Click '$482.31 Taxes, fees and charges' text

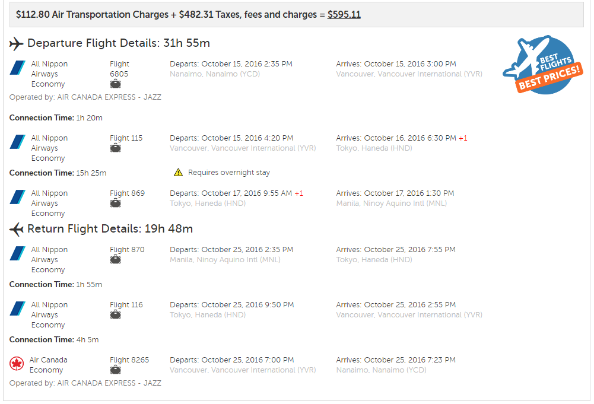click(x=248, y=14)
